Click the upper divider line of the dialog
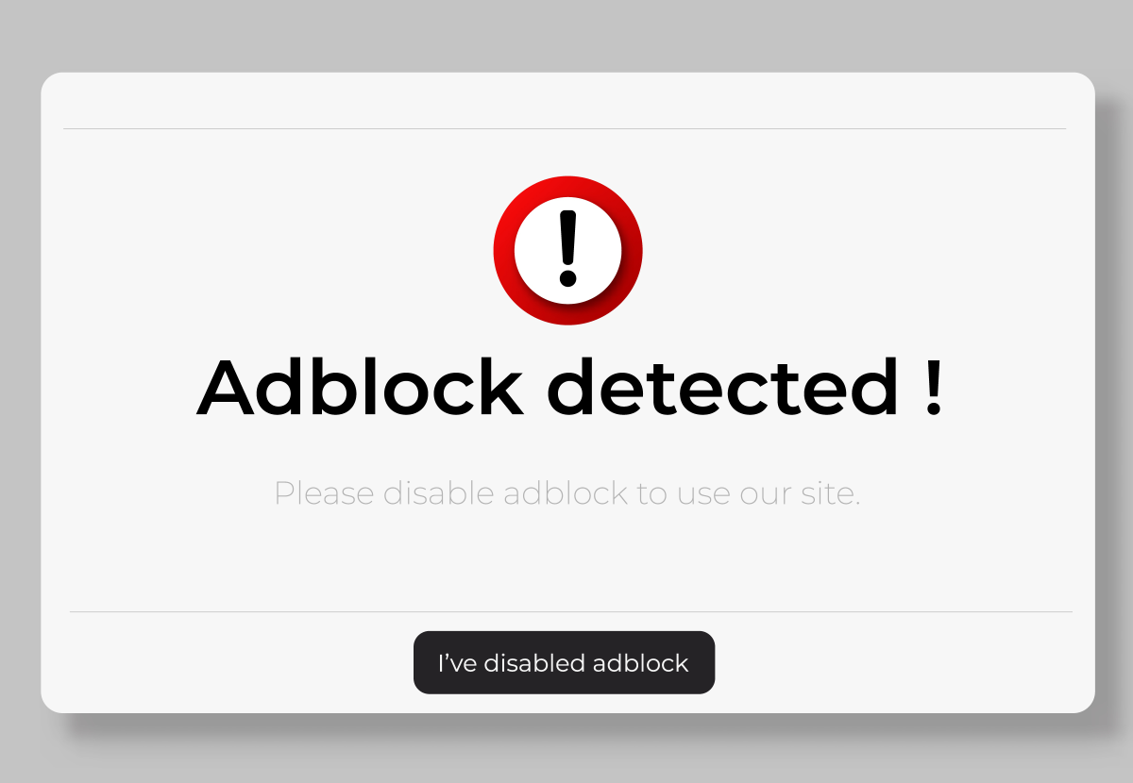This screenshot has width=1133, height=783. pos(566,129)
